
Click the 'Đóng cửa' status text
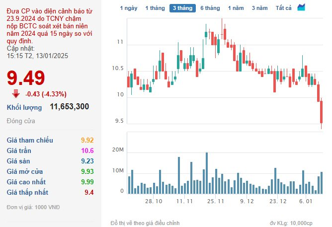(x=21, y=121)
